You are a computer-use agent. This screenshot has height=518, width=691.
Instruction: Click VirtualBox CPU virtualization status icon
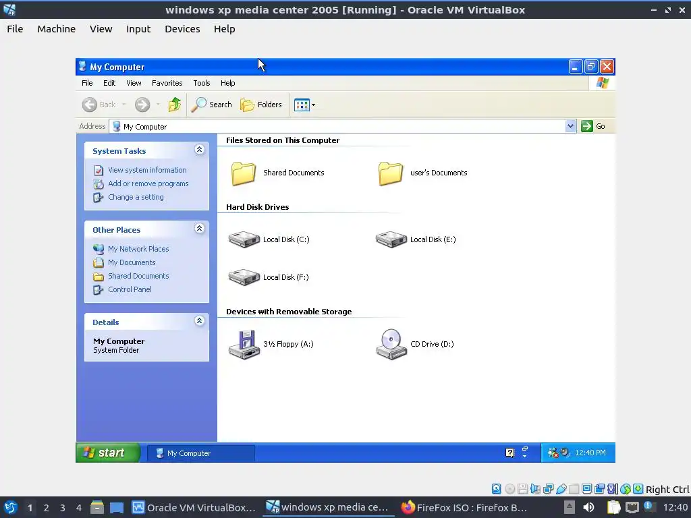pyautogui.click(x=613, y=489)
